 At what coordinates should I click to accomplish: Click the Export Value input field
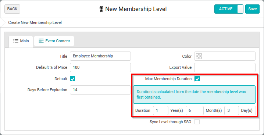(225, 67)
